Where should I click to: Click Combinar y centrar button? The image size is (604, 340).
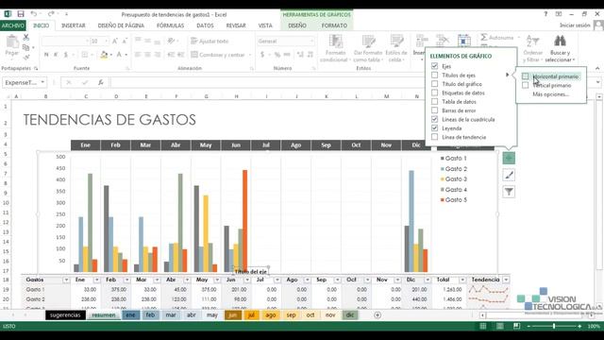tap(221, 55)
